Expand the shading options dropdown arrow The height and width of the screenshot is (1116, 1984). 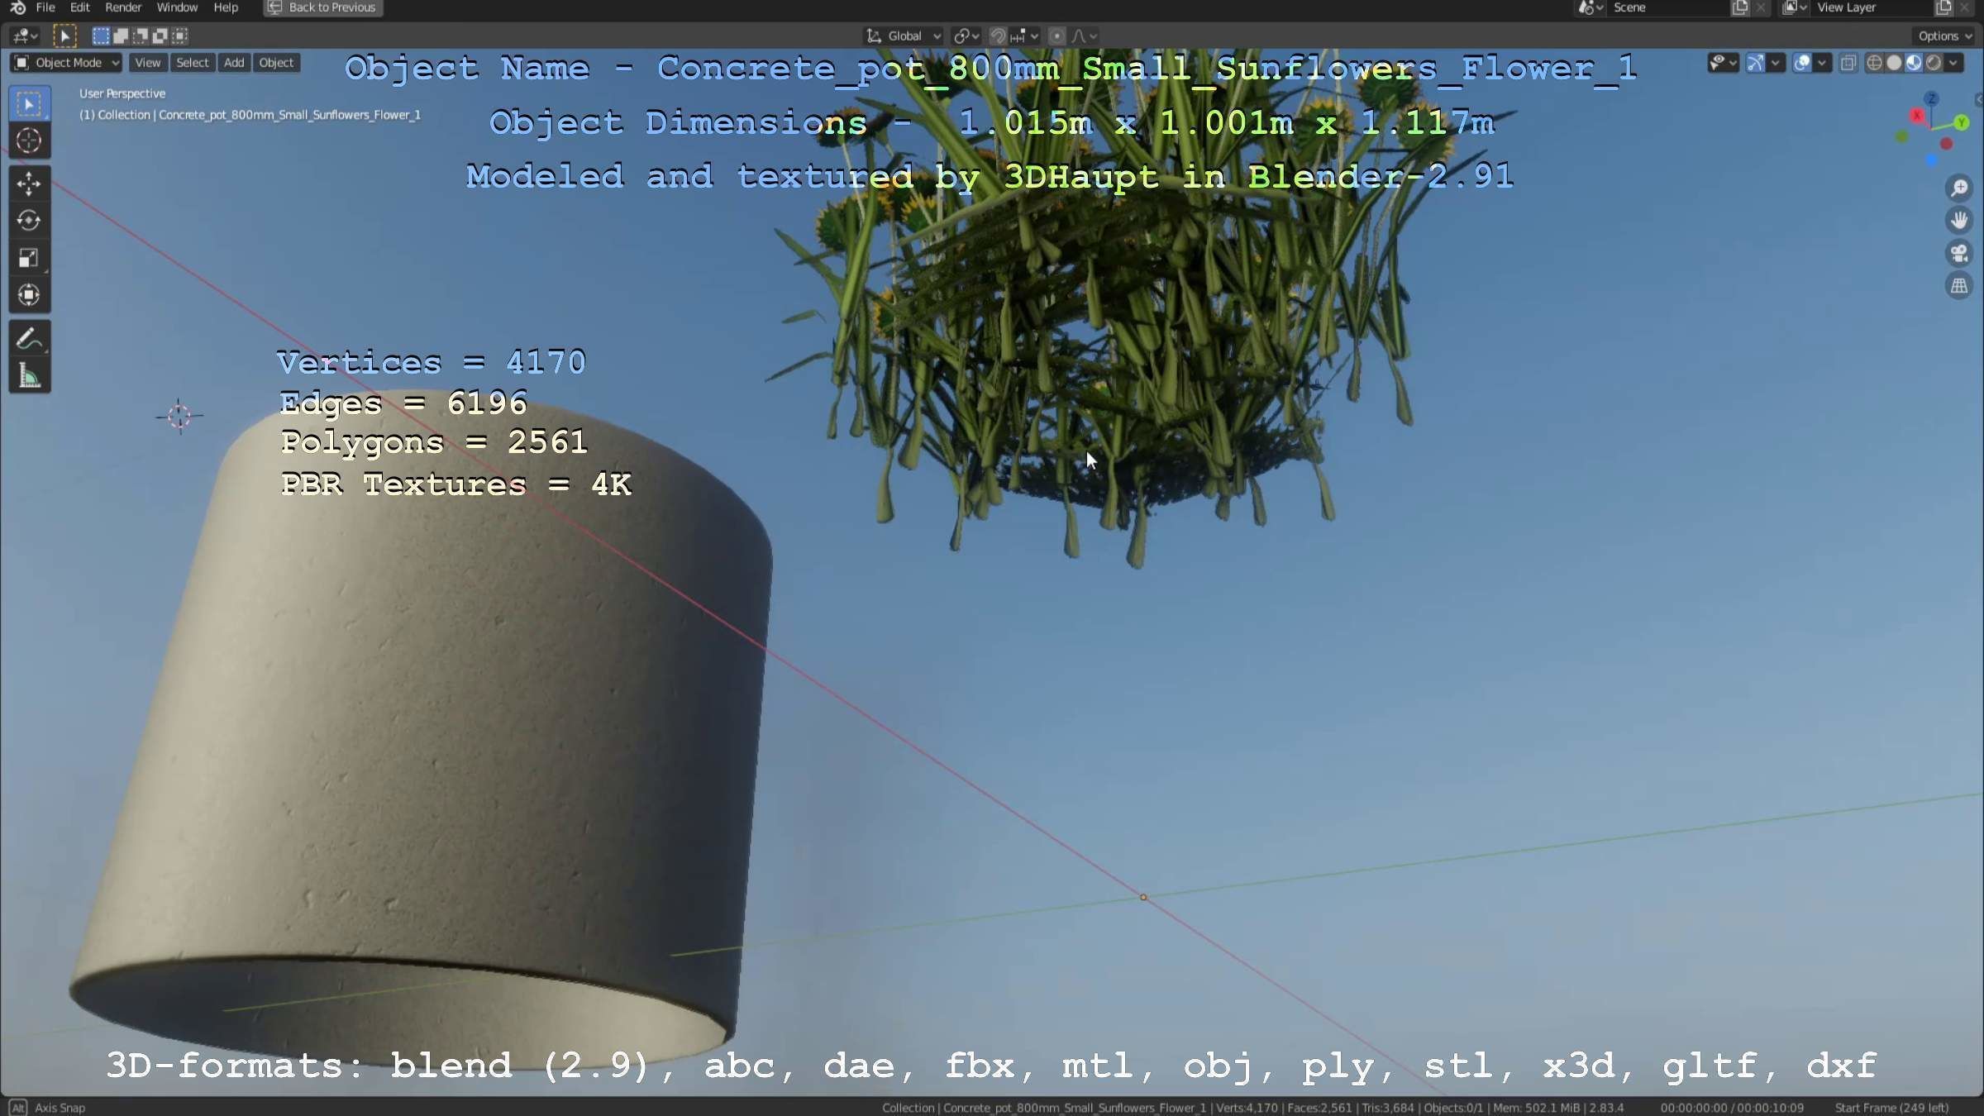pos(1953,63)
